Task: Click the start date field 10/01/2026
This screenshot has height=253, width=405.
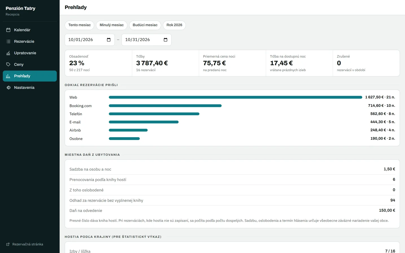Action: [x=90, y=40]
